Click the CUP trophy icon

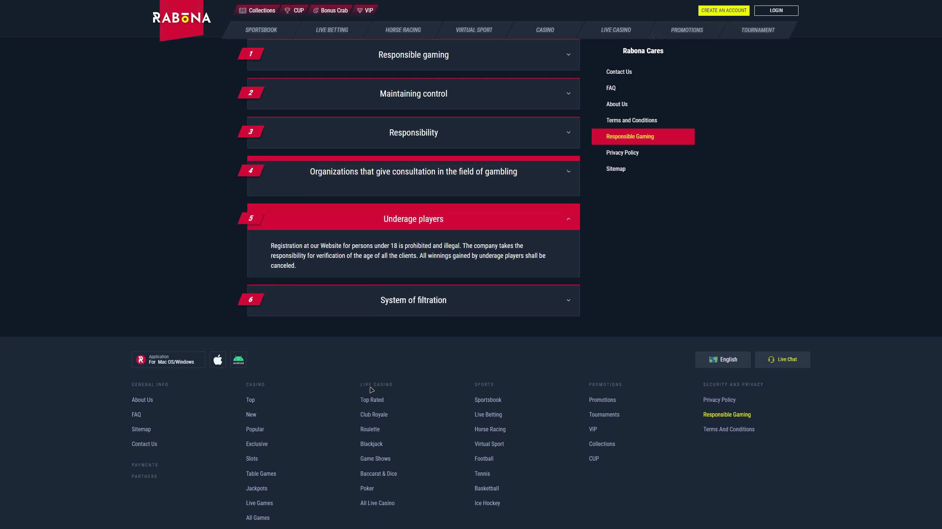coord(287,10)
